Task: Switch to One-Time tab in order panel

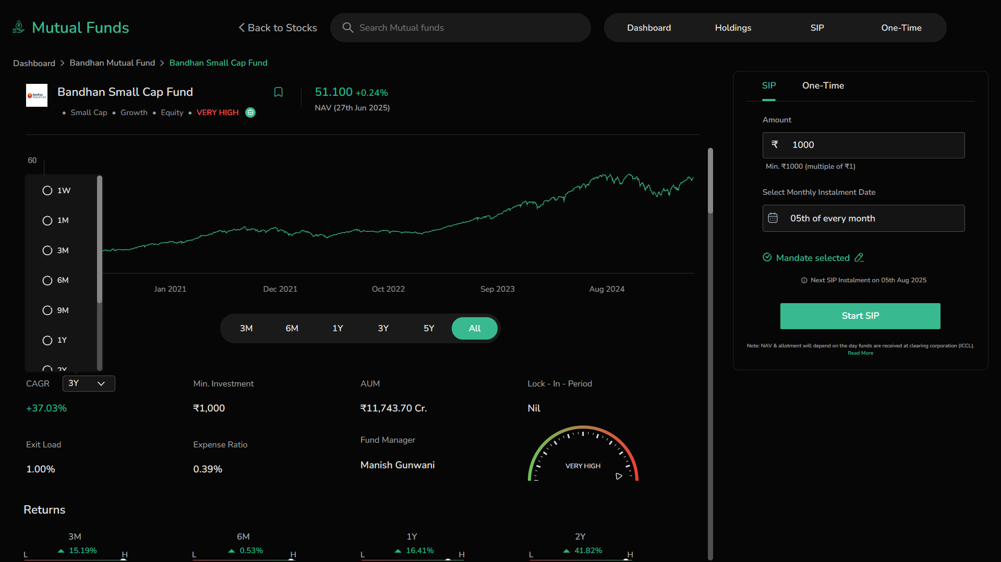Action: click(x=823, y=85)
